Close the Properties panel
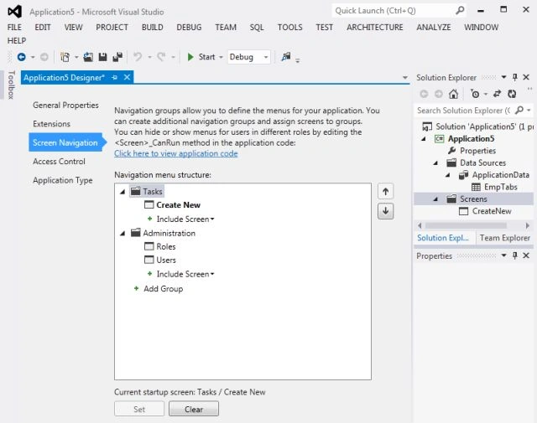Screen dimensions: 537x423 coord(526,255)
